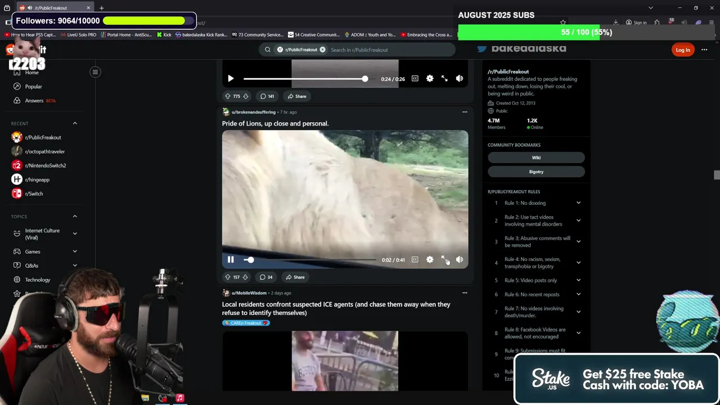Image resolution: width=720 pixels, height=405 pixels.
Task: Open the Bigotry community bookmark
Action: (536, 172)
